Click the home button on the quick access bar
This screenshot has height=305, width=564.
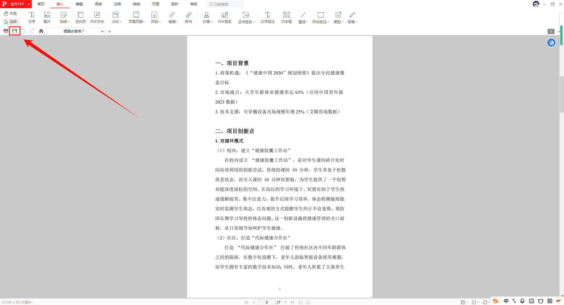pyautogui.click(x=41, y=31)
